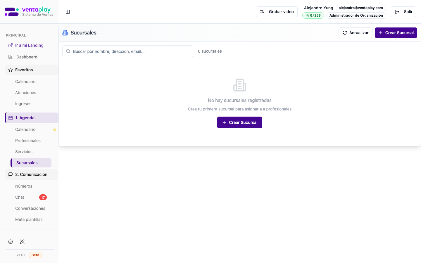Click the yellow star beside Calendario
The height and width of the screenshot is (263, 421).
pos(54,129)
